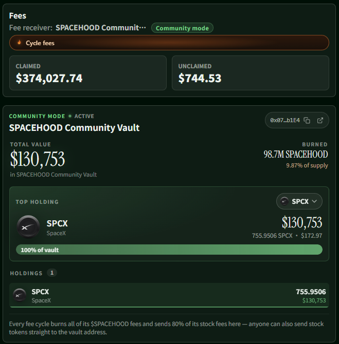Expand the SPCX holding selector chevron

tap(314, 201)
